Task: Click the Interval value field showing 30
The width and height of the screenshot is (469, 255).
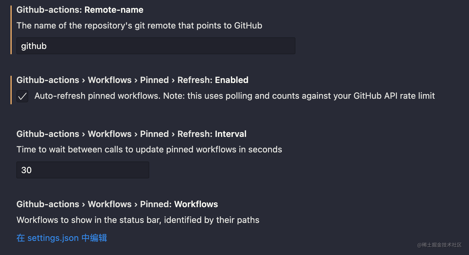Action: 82,170
